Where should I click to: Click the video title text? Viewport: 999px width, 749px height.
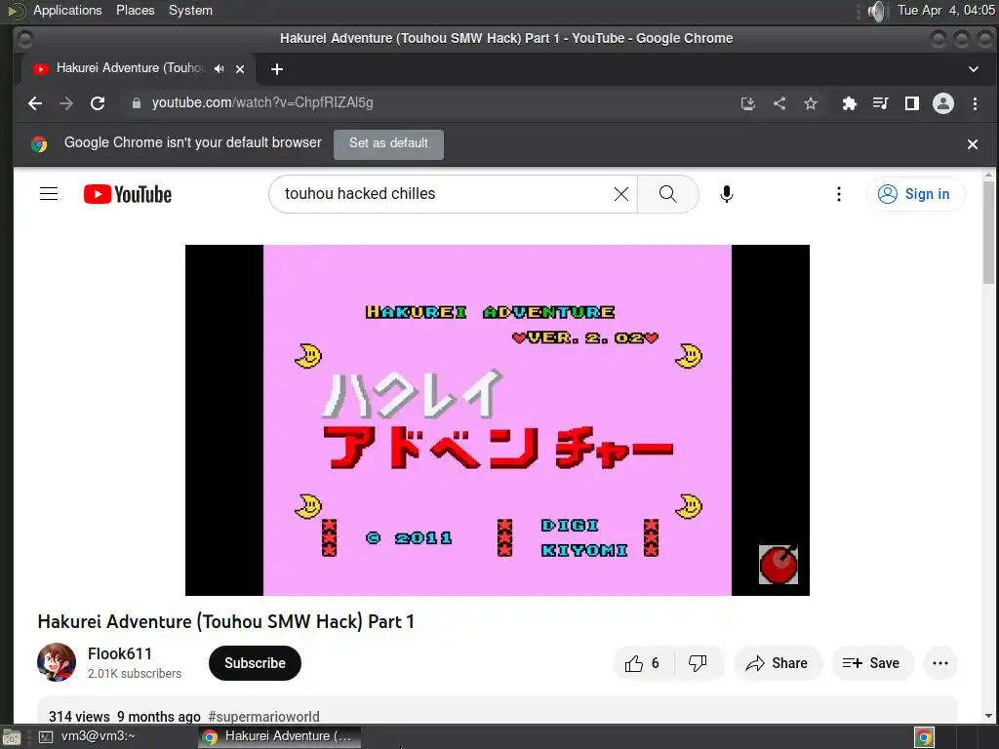click(226, 621)
